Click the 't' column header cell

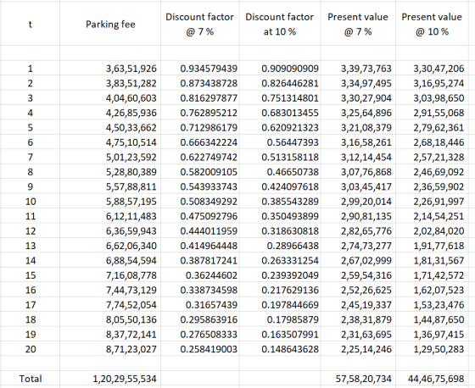tap(30, 25)
